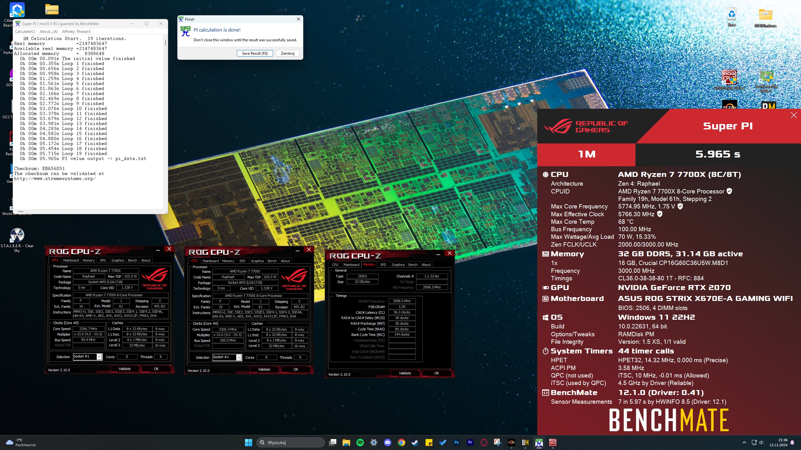Open the DS4Windows folder on the desktop
The height and width of the screenshot is (450, 801).
pyautogui.click(x=765, y=17)
